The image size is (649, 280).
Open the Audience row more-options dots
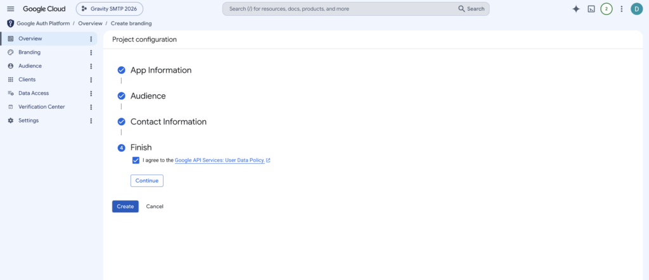point(91,66)
